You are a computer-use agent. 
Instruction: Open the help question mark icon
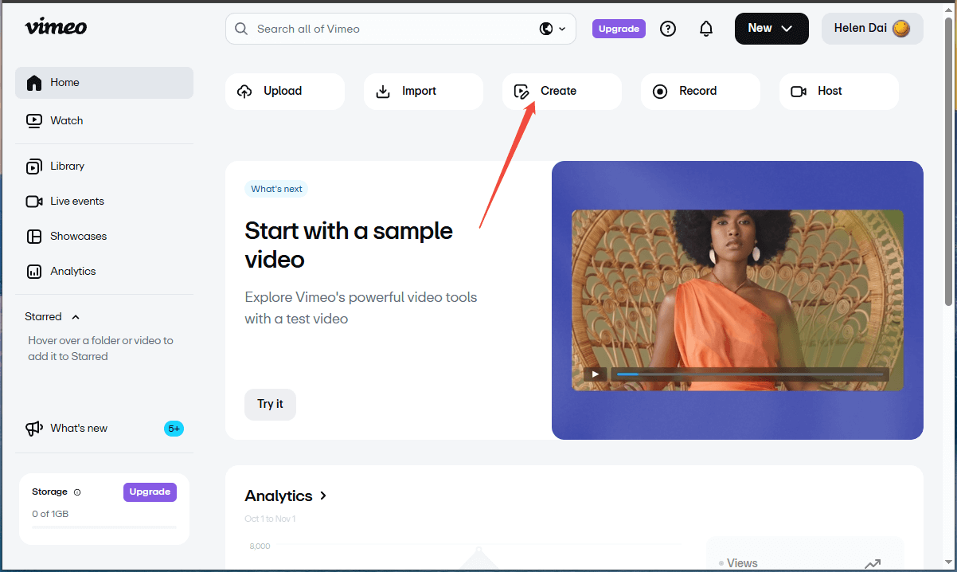click(x=667, y=29)
